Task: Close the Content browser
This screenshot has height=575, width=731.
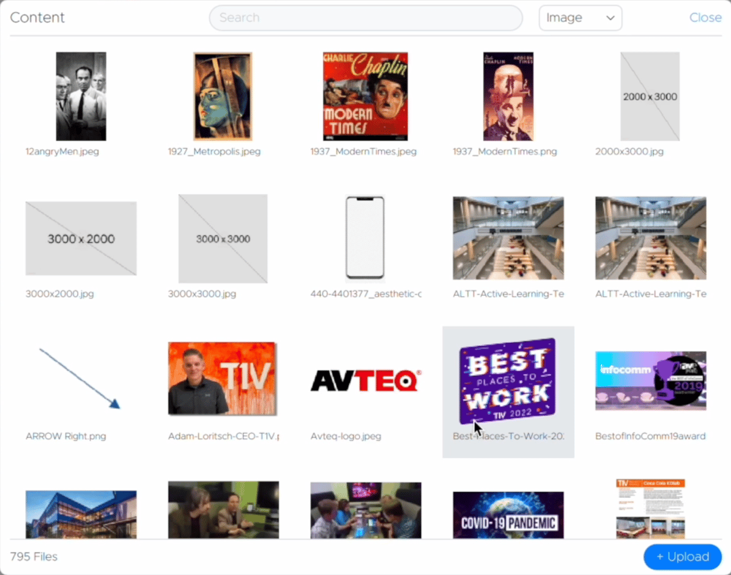Action: pos(705,18)
